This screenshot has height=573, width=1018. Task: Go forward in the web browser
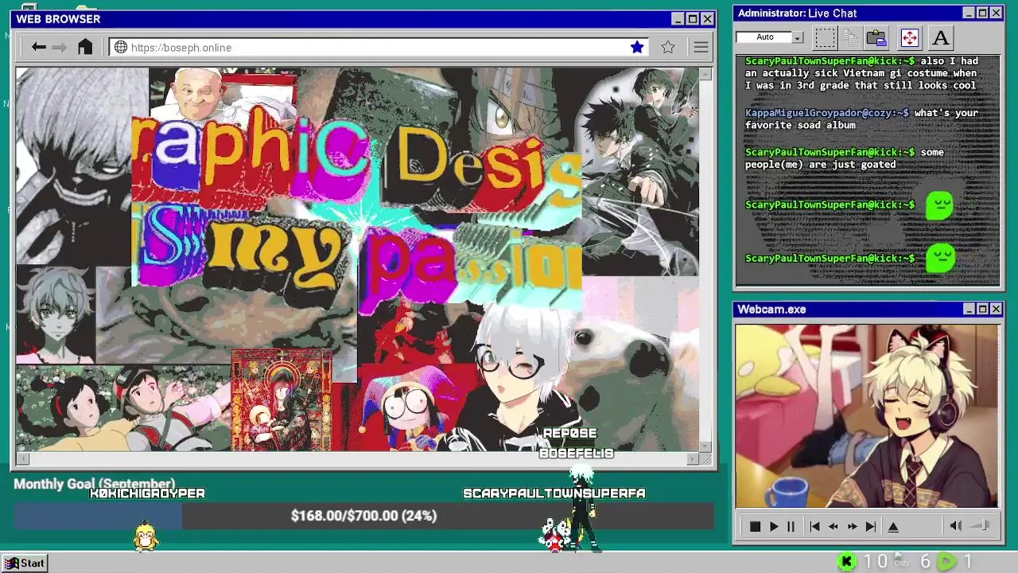tap(60, 48)
